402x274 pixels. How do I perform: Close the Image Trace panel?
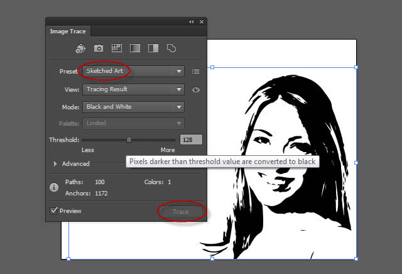pyautogui.click(x=202, y=22)
